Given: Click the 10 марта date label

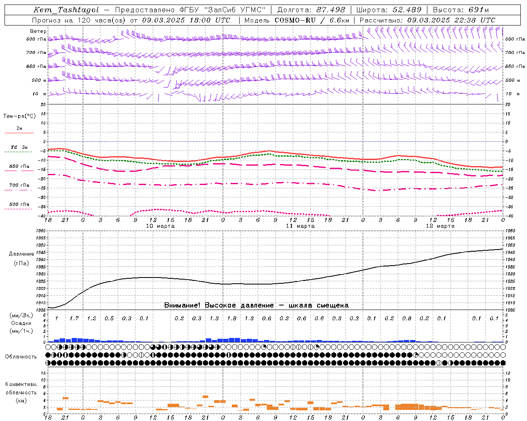Looking at the screenshot, I should 160,226.
